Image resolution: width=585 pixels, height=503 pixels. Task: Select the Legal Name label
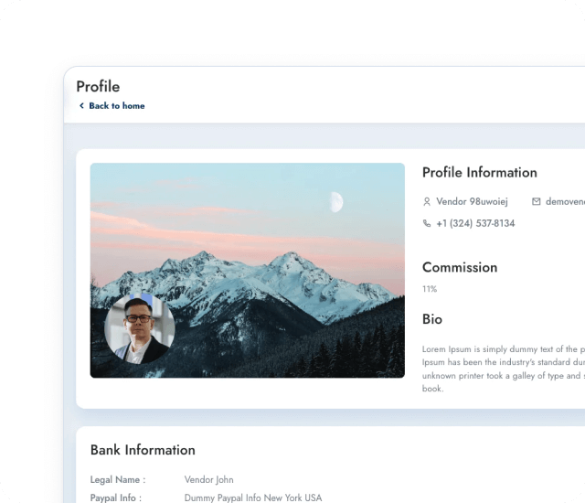pos(118,479)
